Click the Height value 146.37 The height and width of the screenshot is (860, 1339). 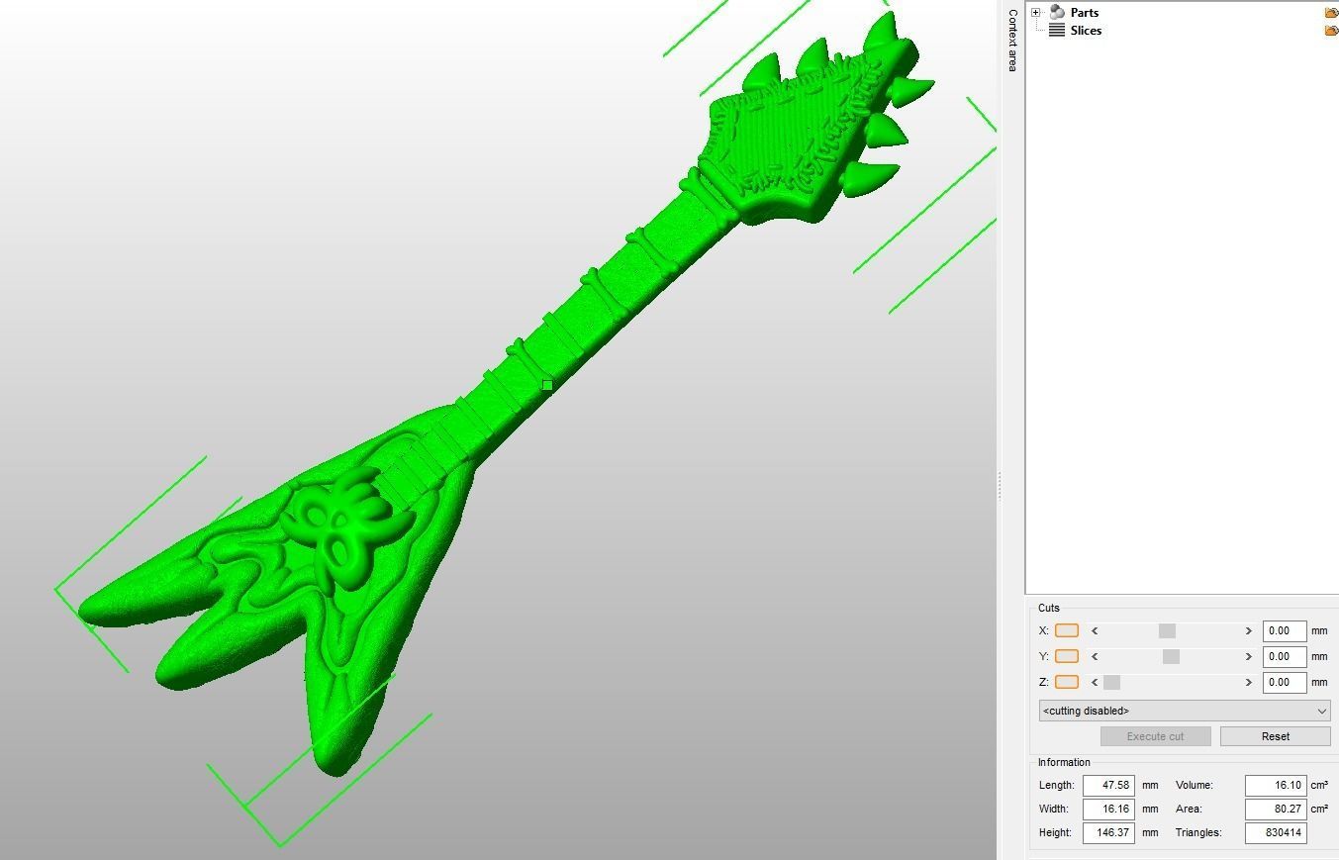tap(1108, 832)
